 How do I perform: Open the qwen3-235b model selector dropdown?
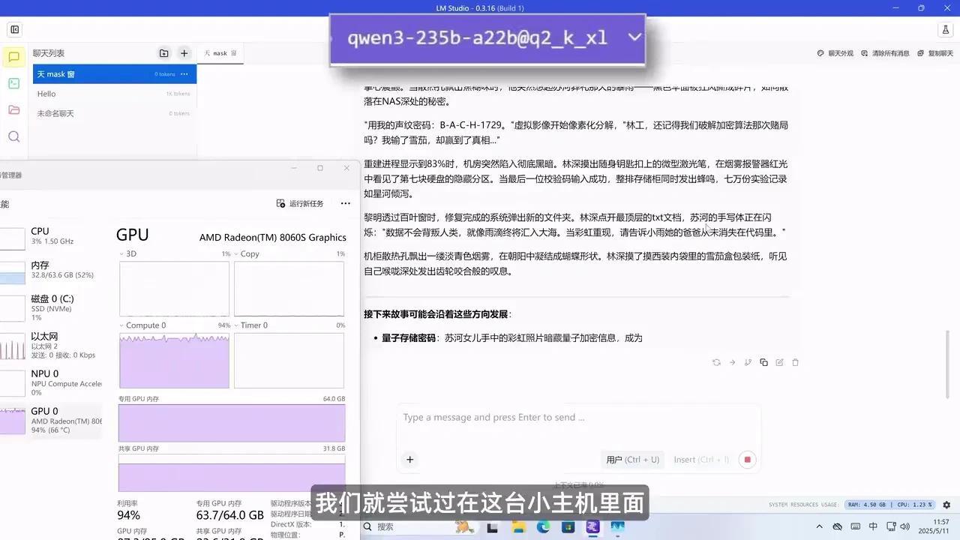[487, 37]
